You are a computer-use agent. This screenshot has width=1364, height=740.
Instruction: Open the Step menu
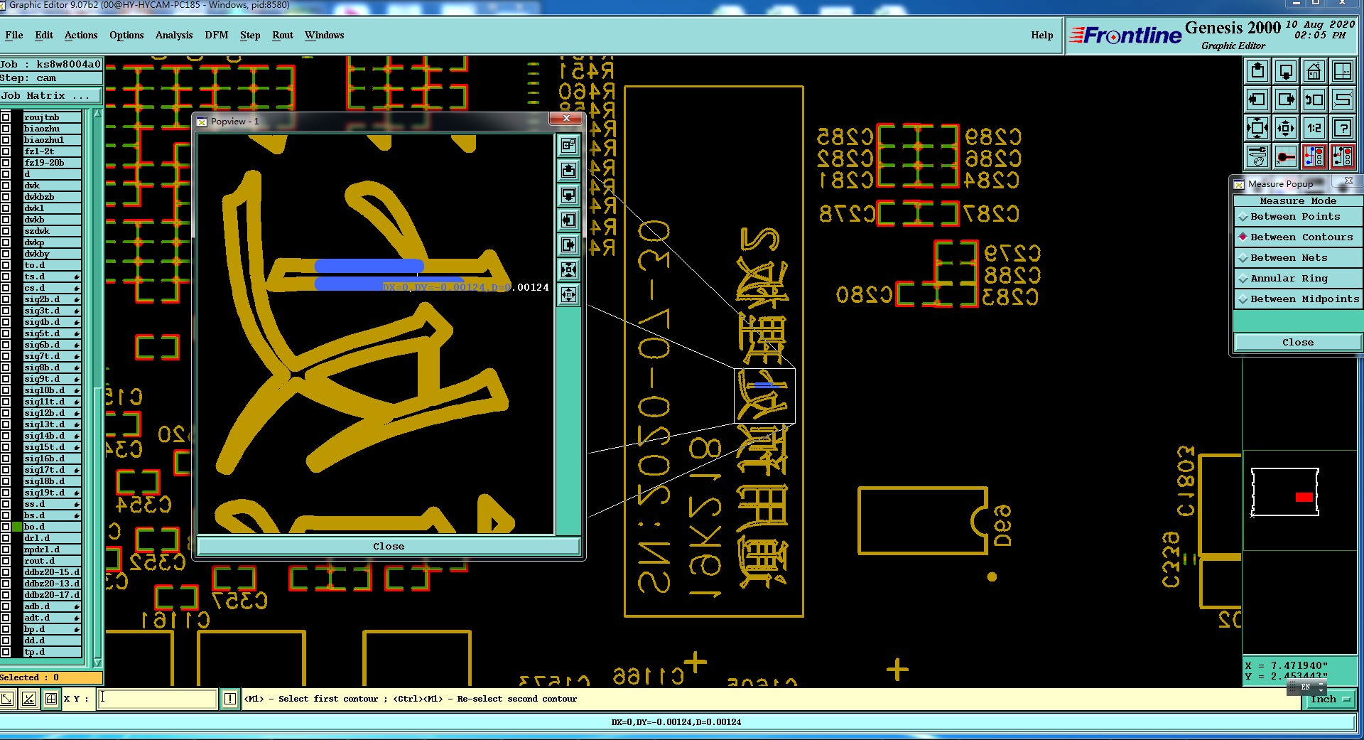(250, 35)
